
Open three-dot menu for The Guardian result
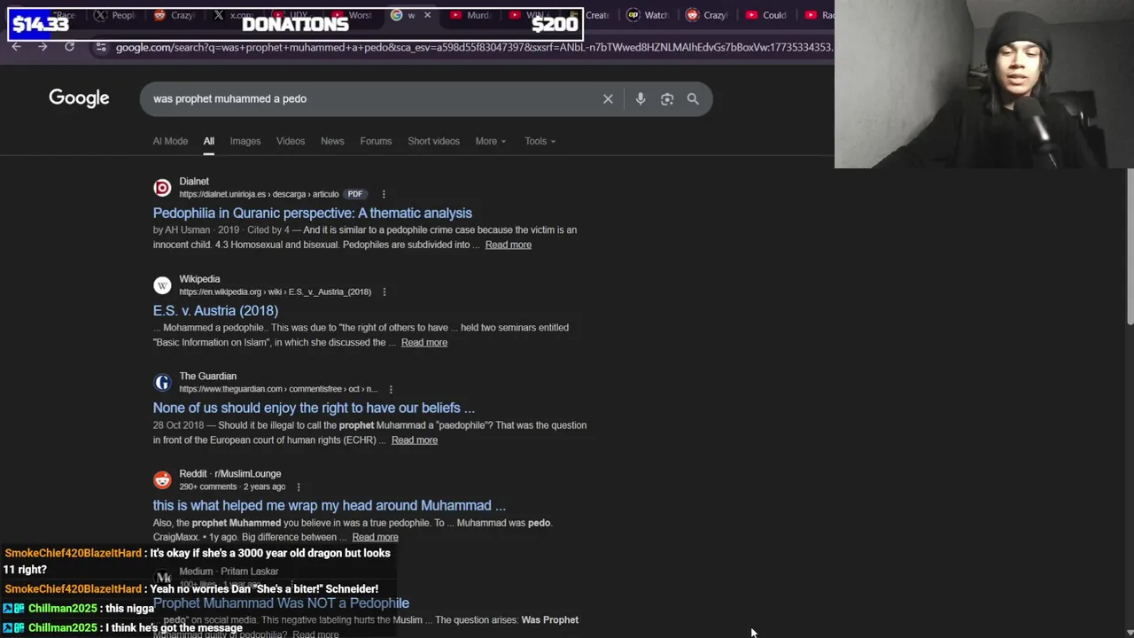click(391, 389)
